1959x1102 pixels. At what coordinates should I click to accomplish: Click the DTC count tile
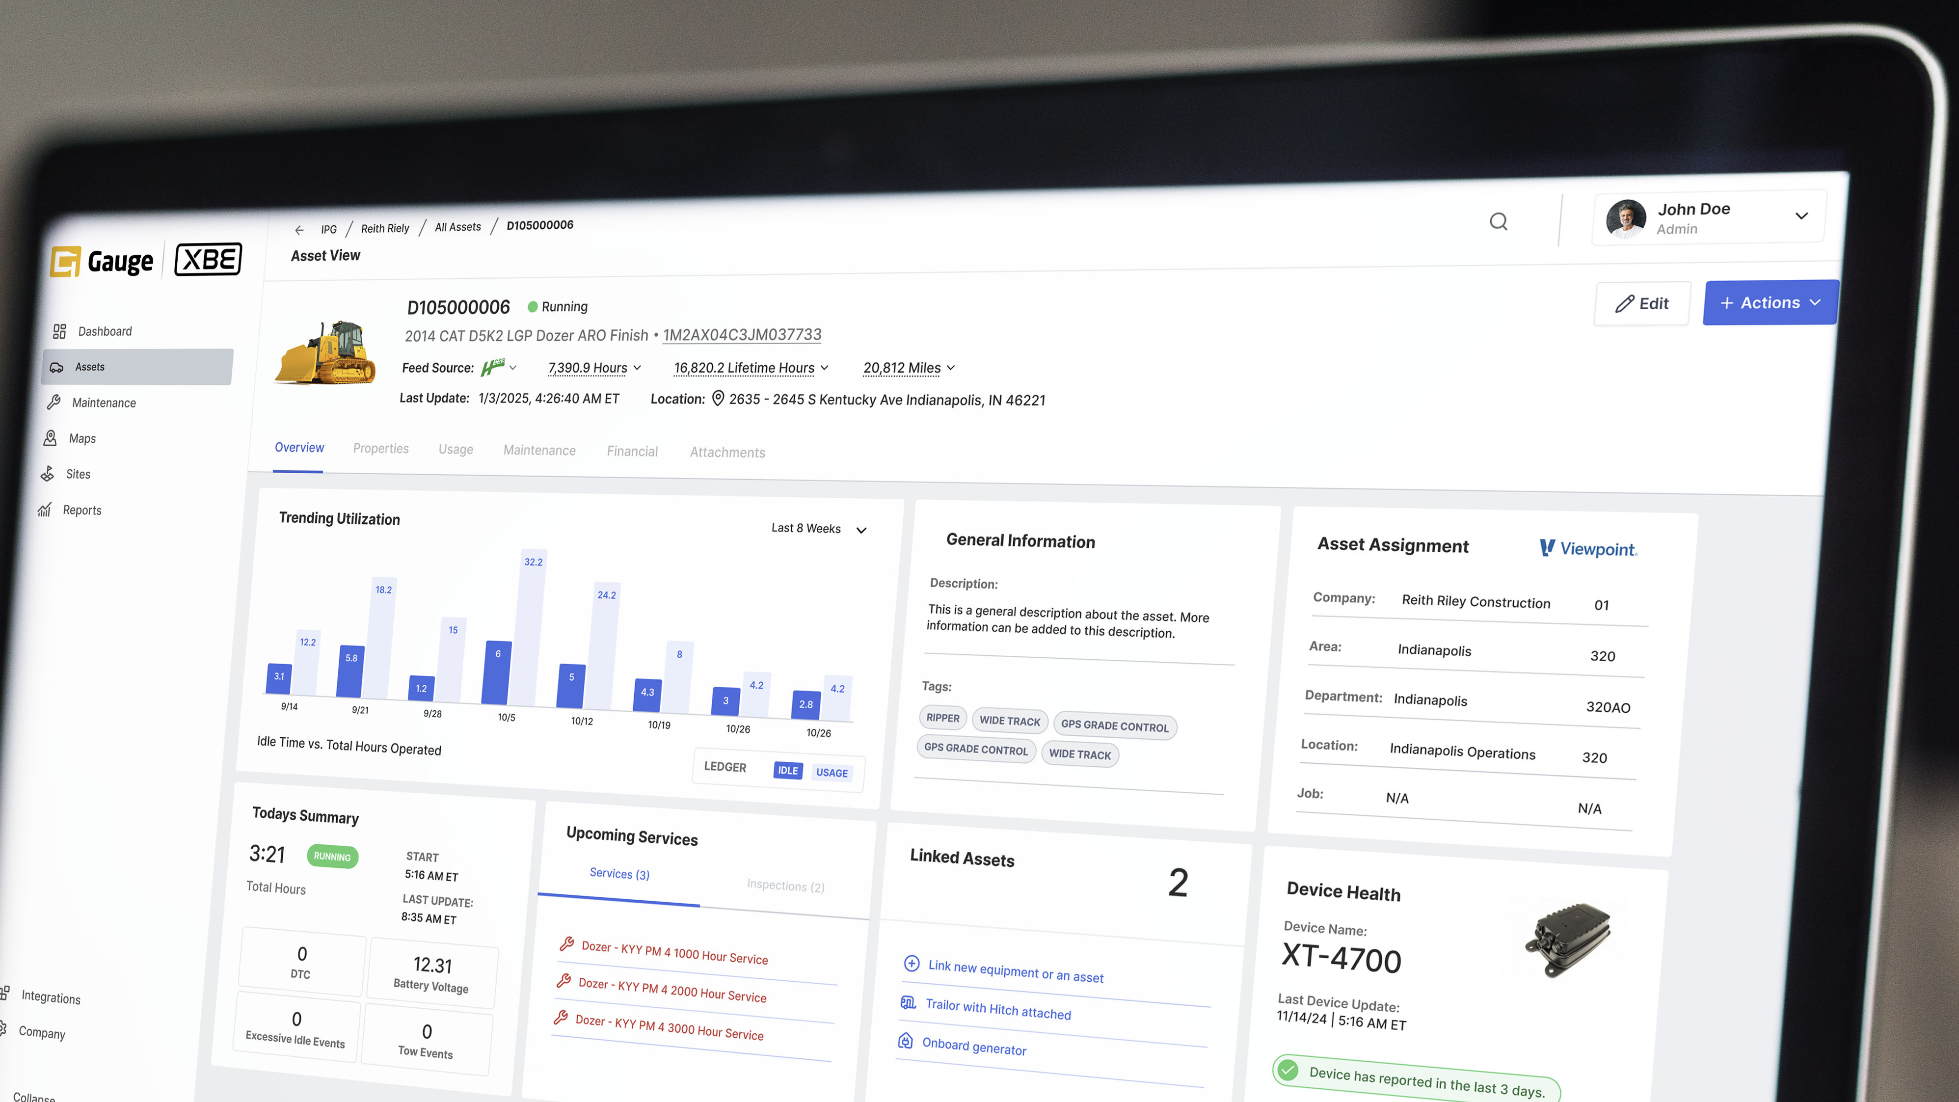[x=302, y=962]
